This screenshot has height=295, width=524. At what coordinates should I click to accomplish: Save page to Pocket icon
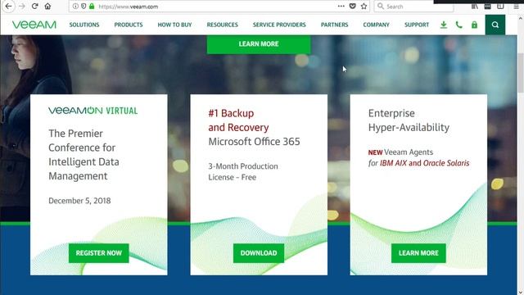pos(353,6)
